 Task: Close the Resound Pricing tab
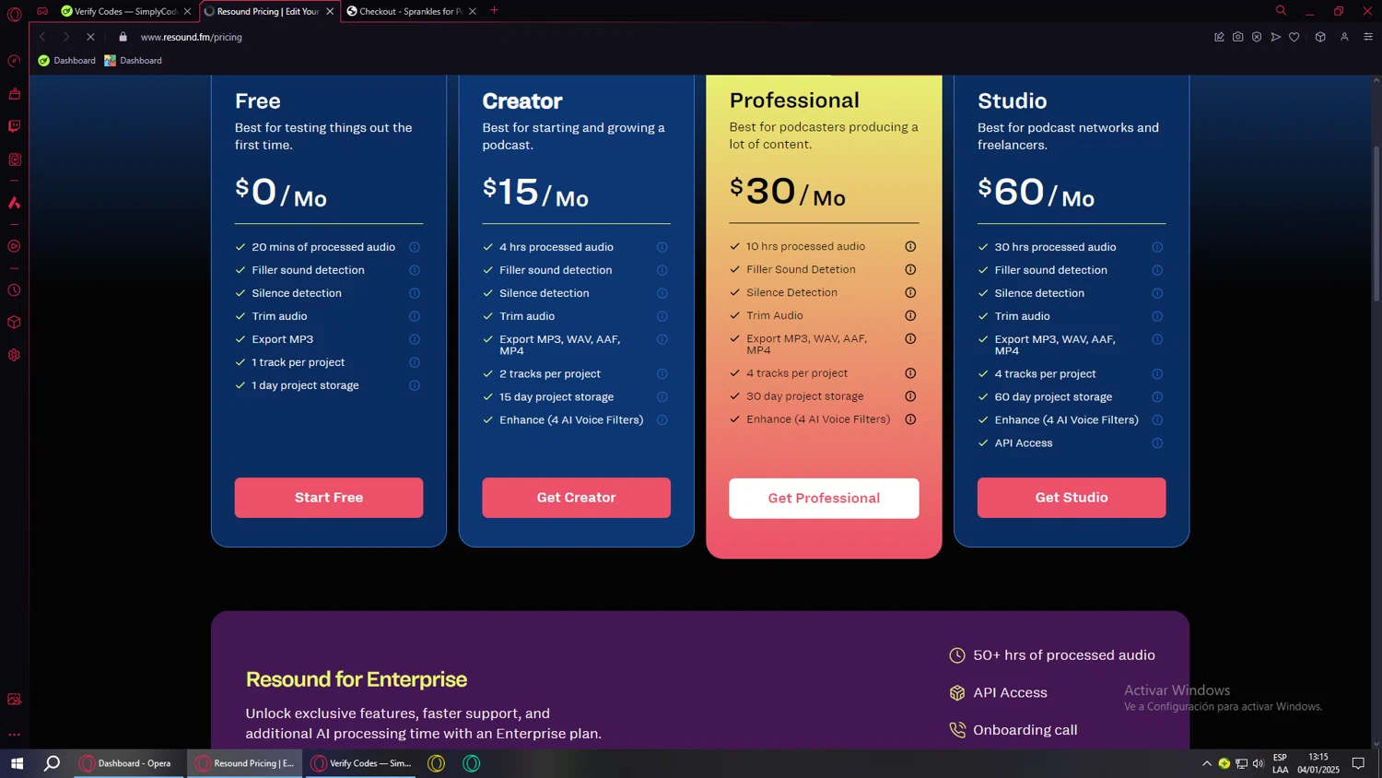[x=330, y=11]
